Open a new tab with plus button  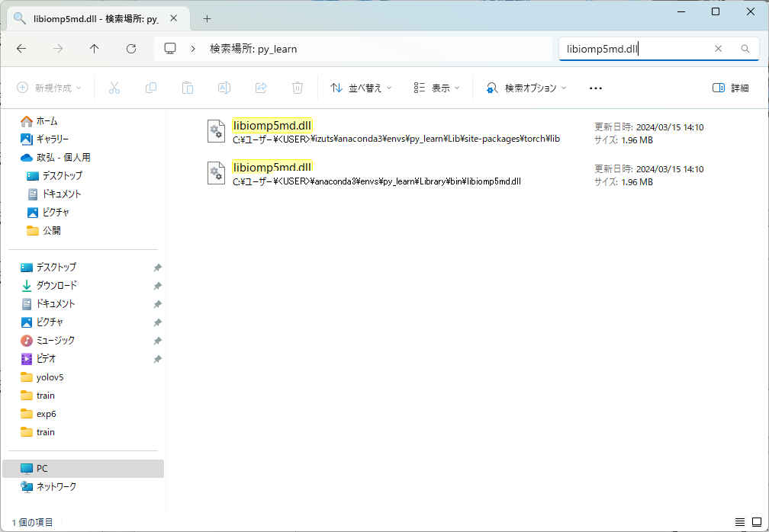point(207,19)
